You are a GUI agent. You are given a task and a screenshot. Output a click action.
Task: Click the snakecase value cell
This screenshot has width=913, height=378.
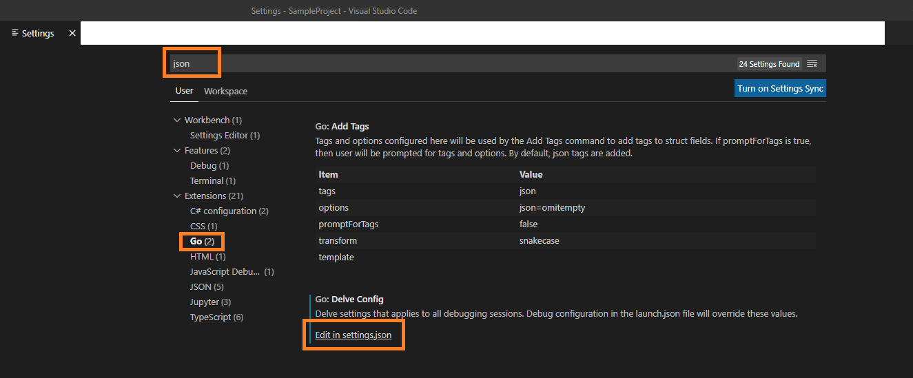point(539,241)
